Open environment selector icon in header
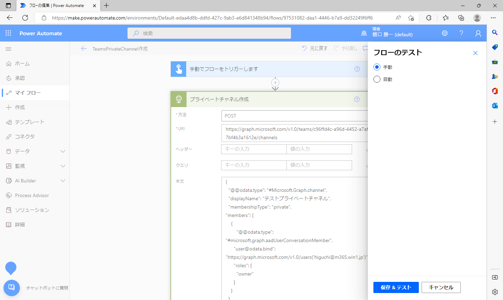 364,33
